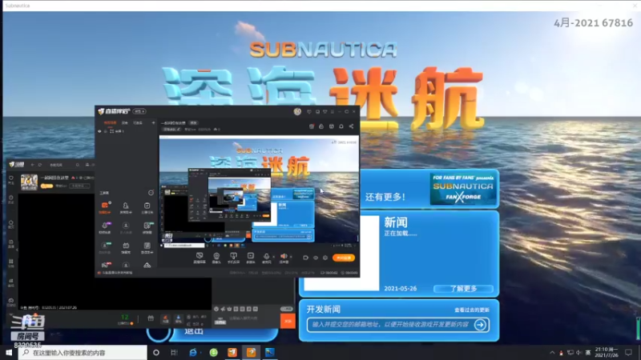This screenshot has height=360, width=641.
Task: Open the toolbox edit icon beside 工具箱
Action: pos(151,193)
